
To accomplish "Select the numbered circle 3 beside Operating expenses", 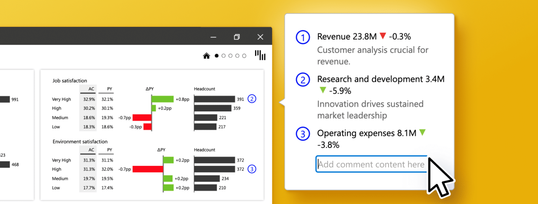I will coord(303,134).
